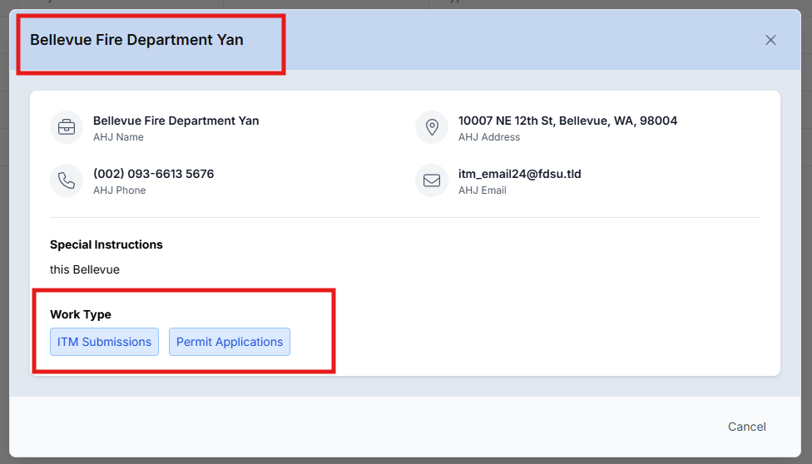Image resolution: width=812 pixels, height=464 pixels.
Task: Close the dialog with the X icon
Action: 770,40
